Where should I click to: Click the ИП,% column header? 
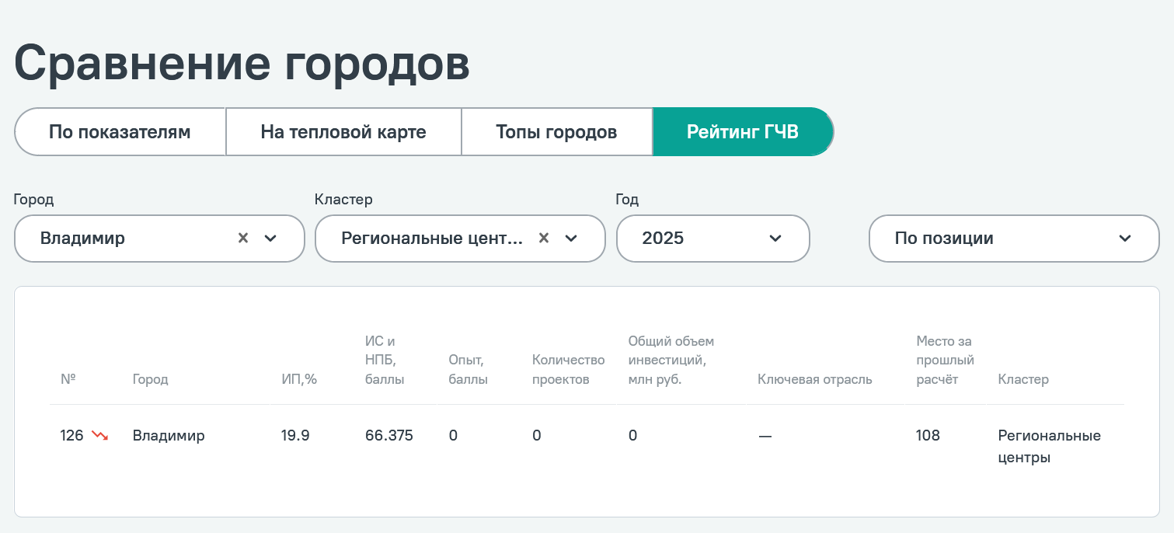click(x=299, y=379)
